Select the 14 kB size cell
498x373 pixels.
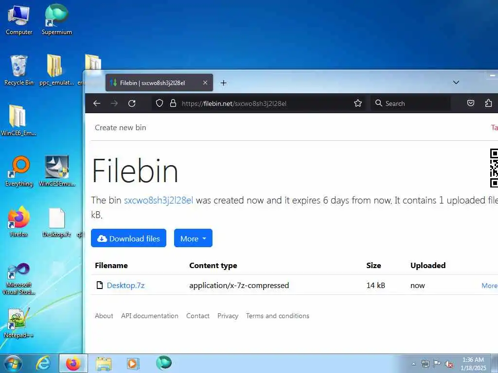376,286
